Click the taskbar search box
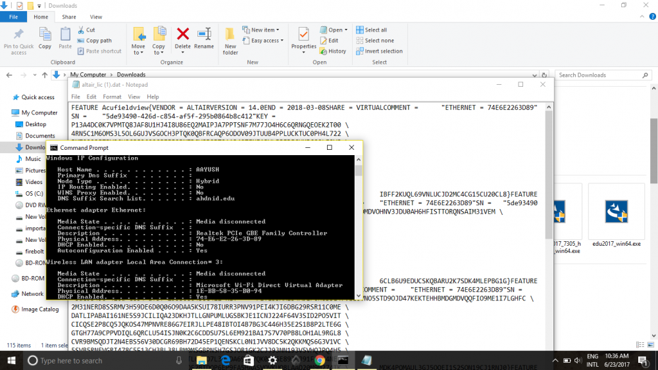 tap(105, 360)
